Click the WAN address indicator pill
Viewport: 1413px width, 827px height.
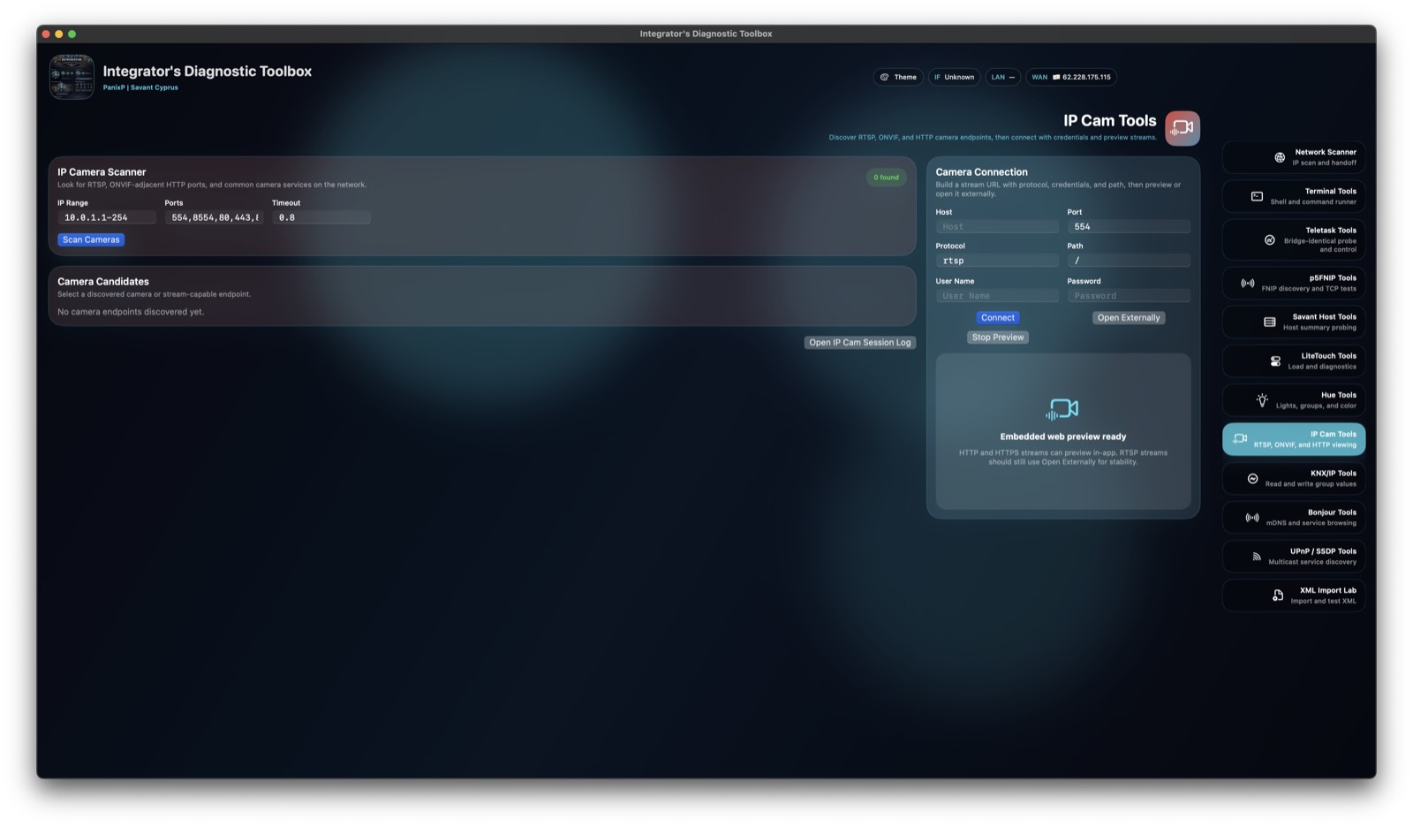tap(1072, 77)
